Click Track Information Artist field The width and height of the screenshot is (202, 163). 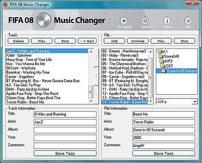click(x=65, y=122)
